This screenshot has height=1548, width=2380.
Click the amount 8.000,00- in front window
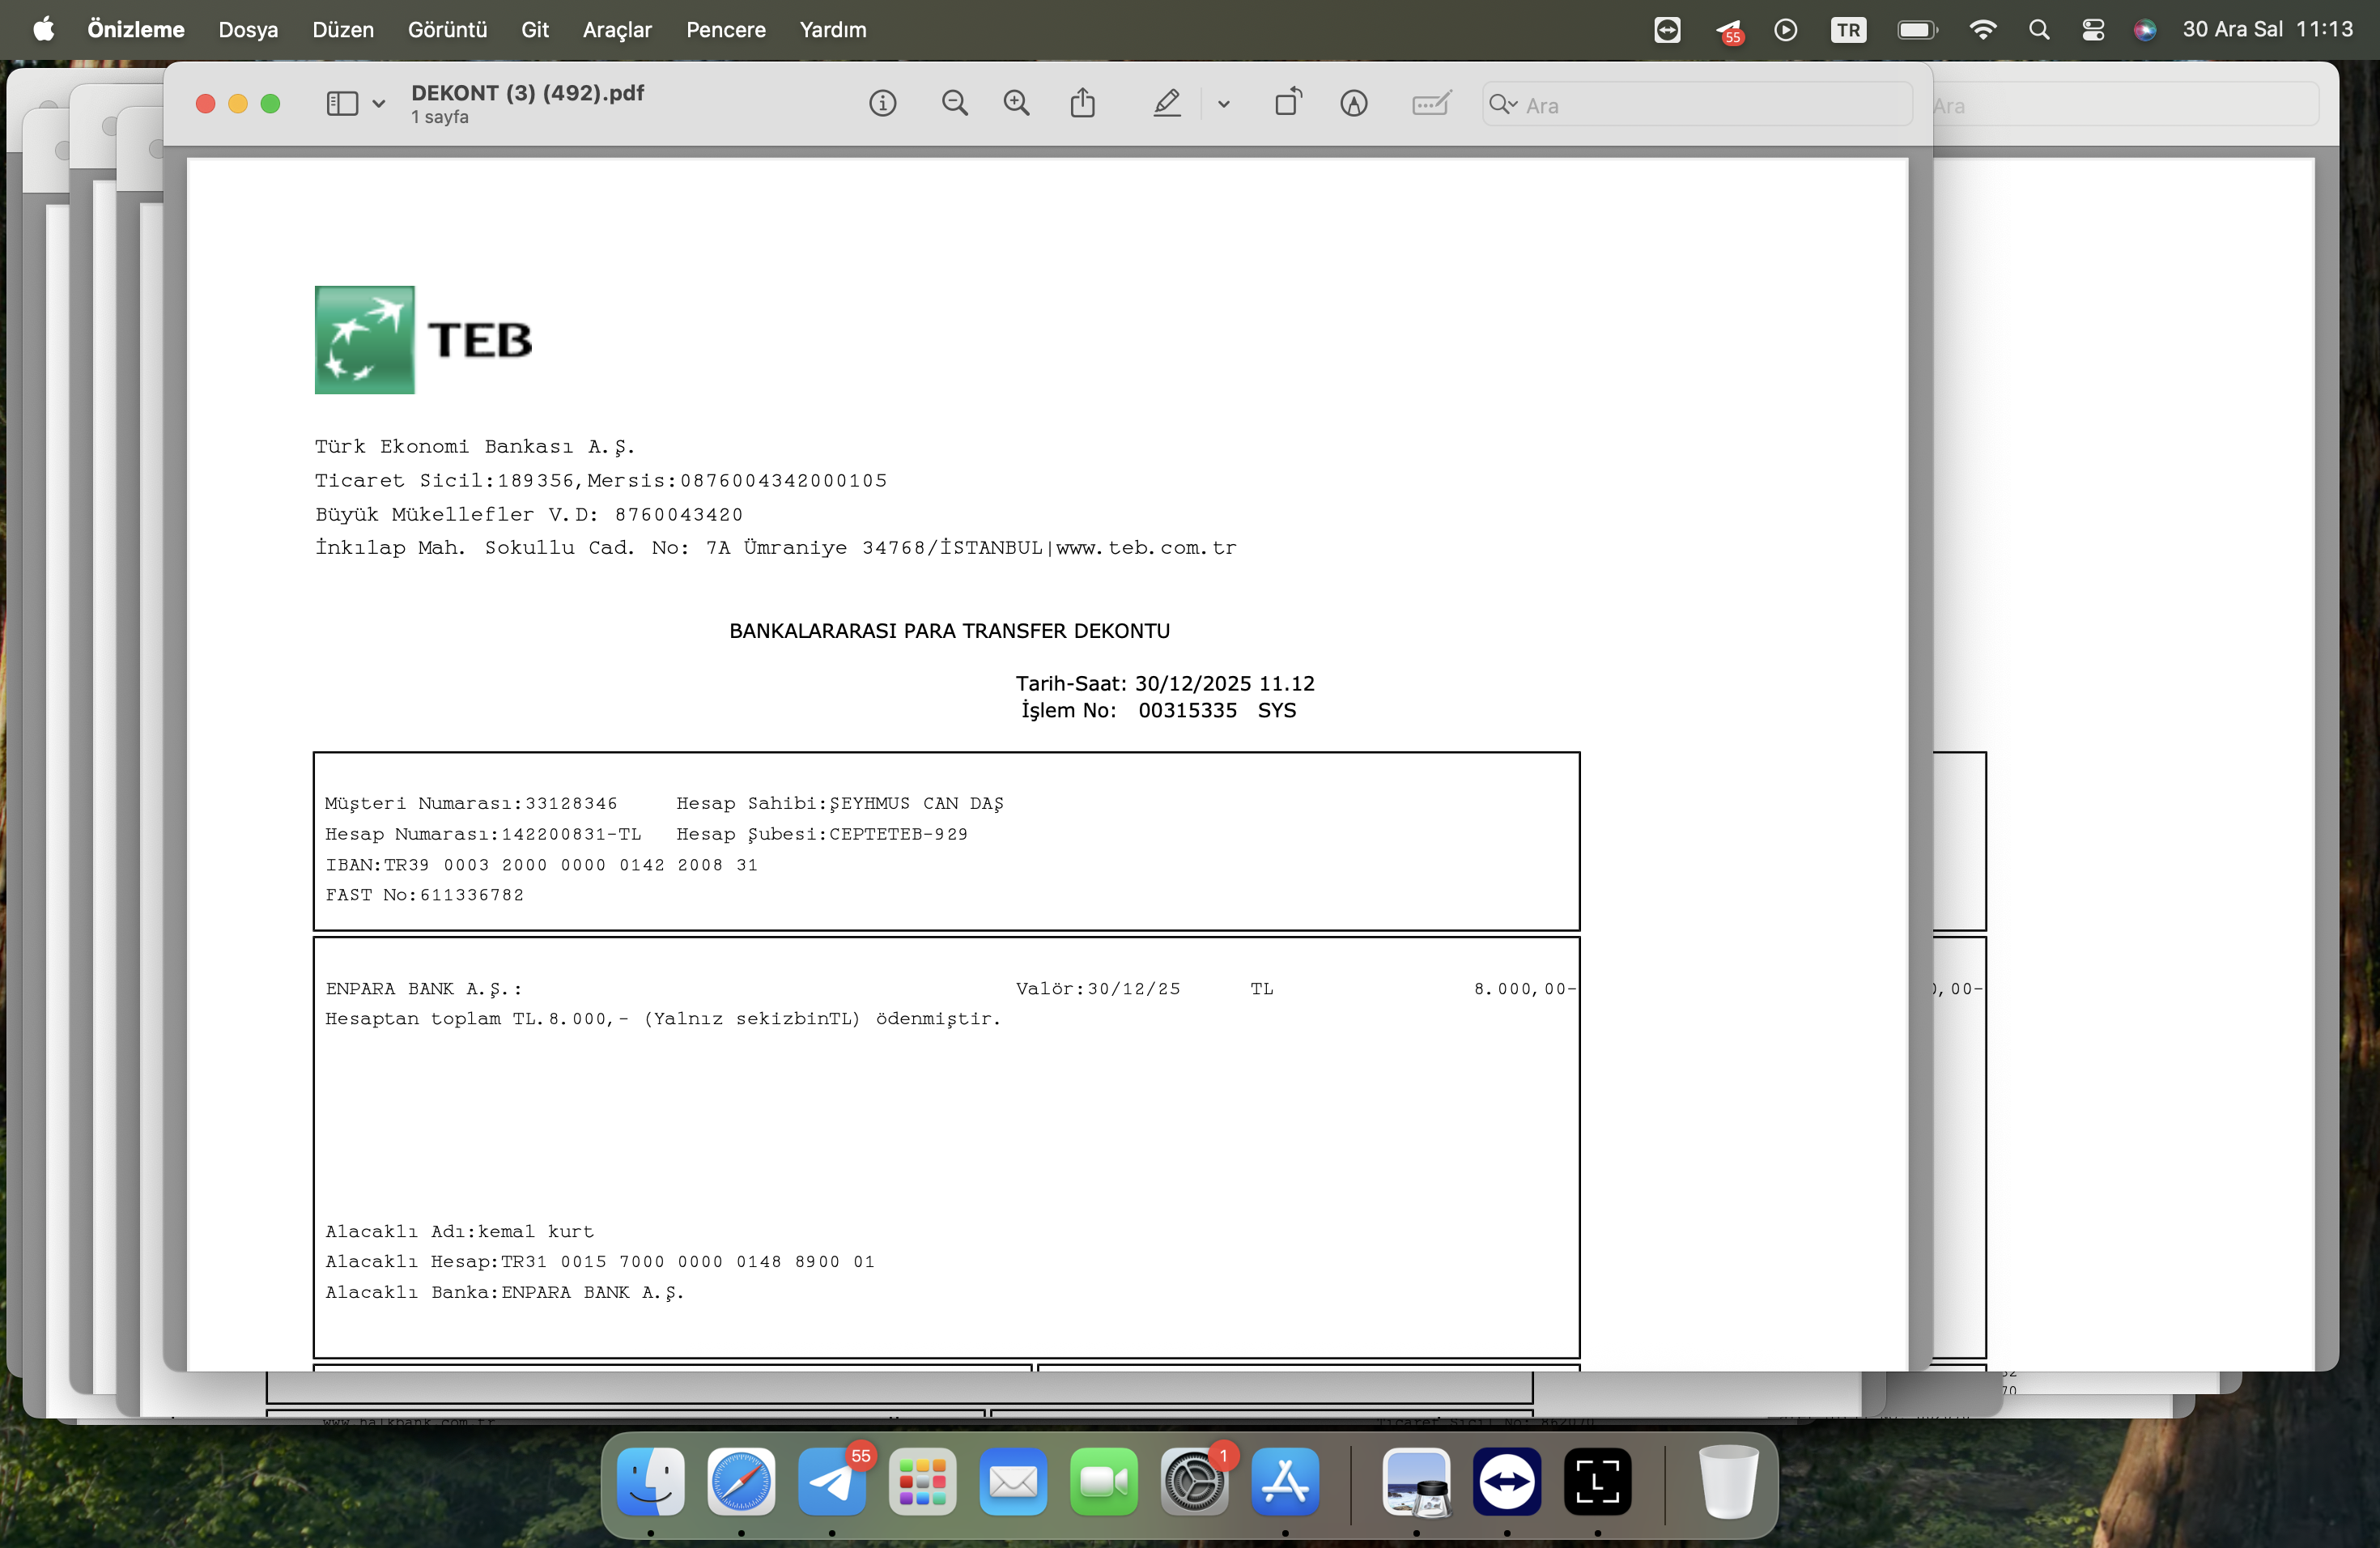coord(1524,989)
